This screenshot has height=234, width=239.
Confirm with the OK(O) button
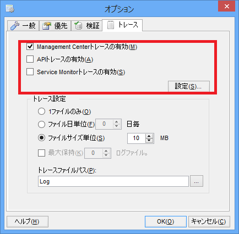(166, 221)
